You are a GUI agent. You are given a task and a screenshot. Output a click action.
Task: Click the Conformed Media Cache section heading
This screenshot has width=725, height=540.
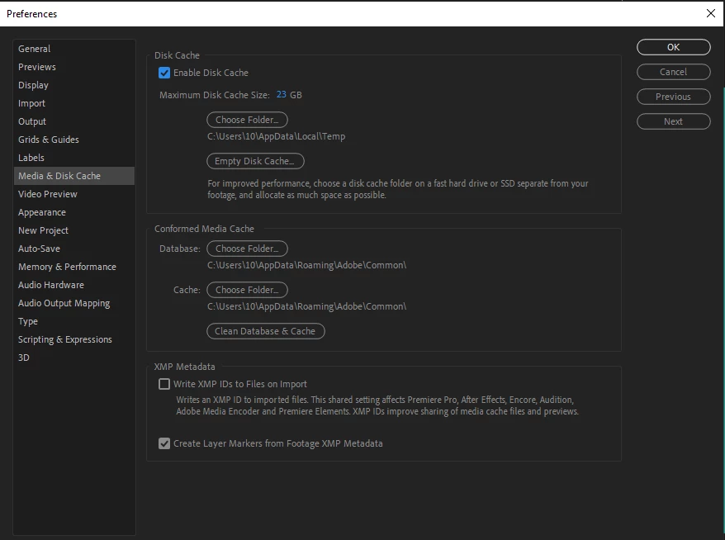(x=204, y=229)
